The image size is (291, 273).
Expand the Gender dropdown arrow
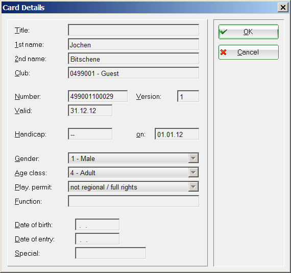click(x=193, y=158)
